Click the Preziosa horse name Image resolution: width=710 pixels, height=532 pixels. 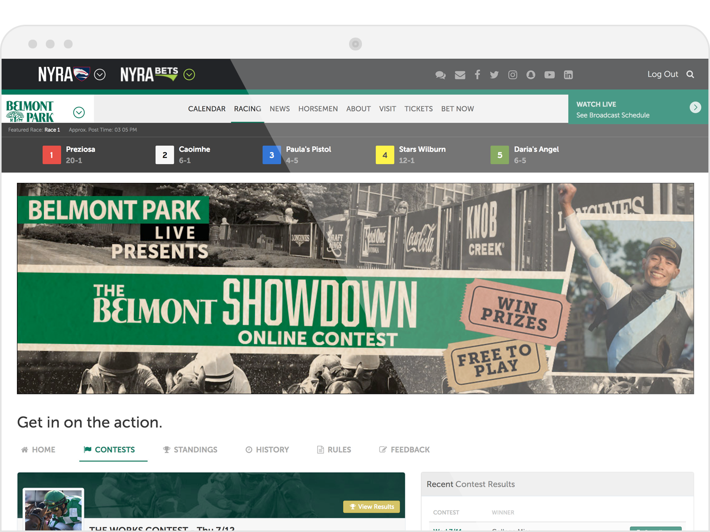80,149
